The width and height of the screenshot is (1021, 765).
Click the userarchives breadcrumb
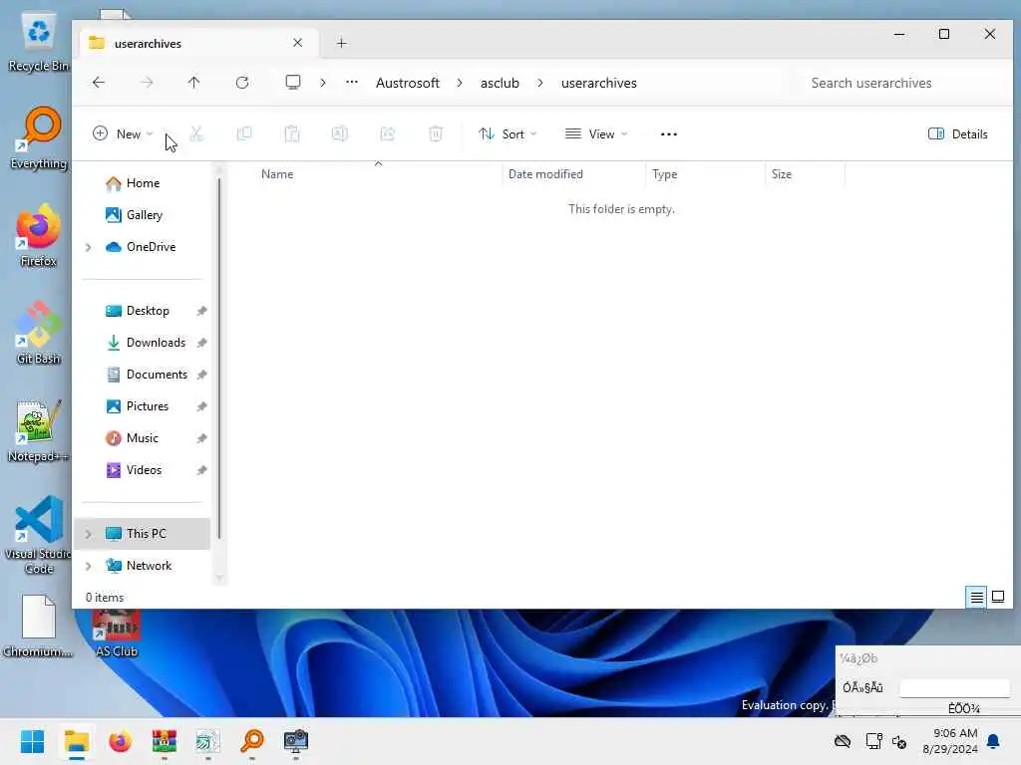599,83
